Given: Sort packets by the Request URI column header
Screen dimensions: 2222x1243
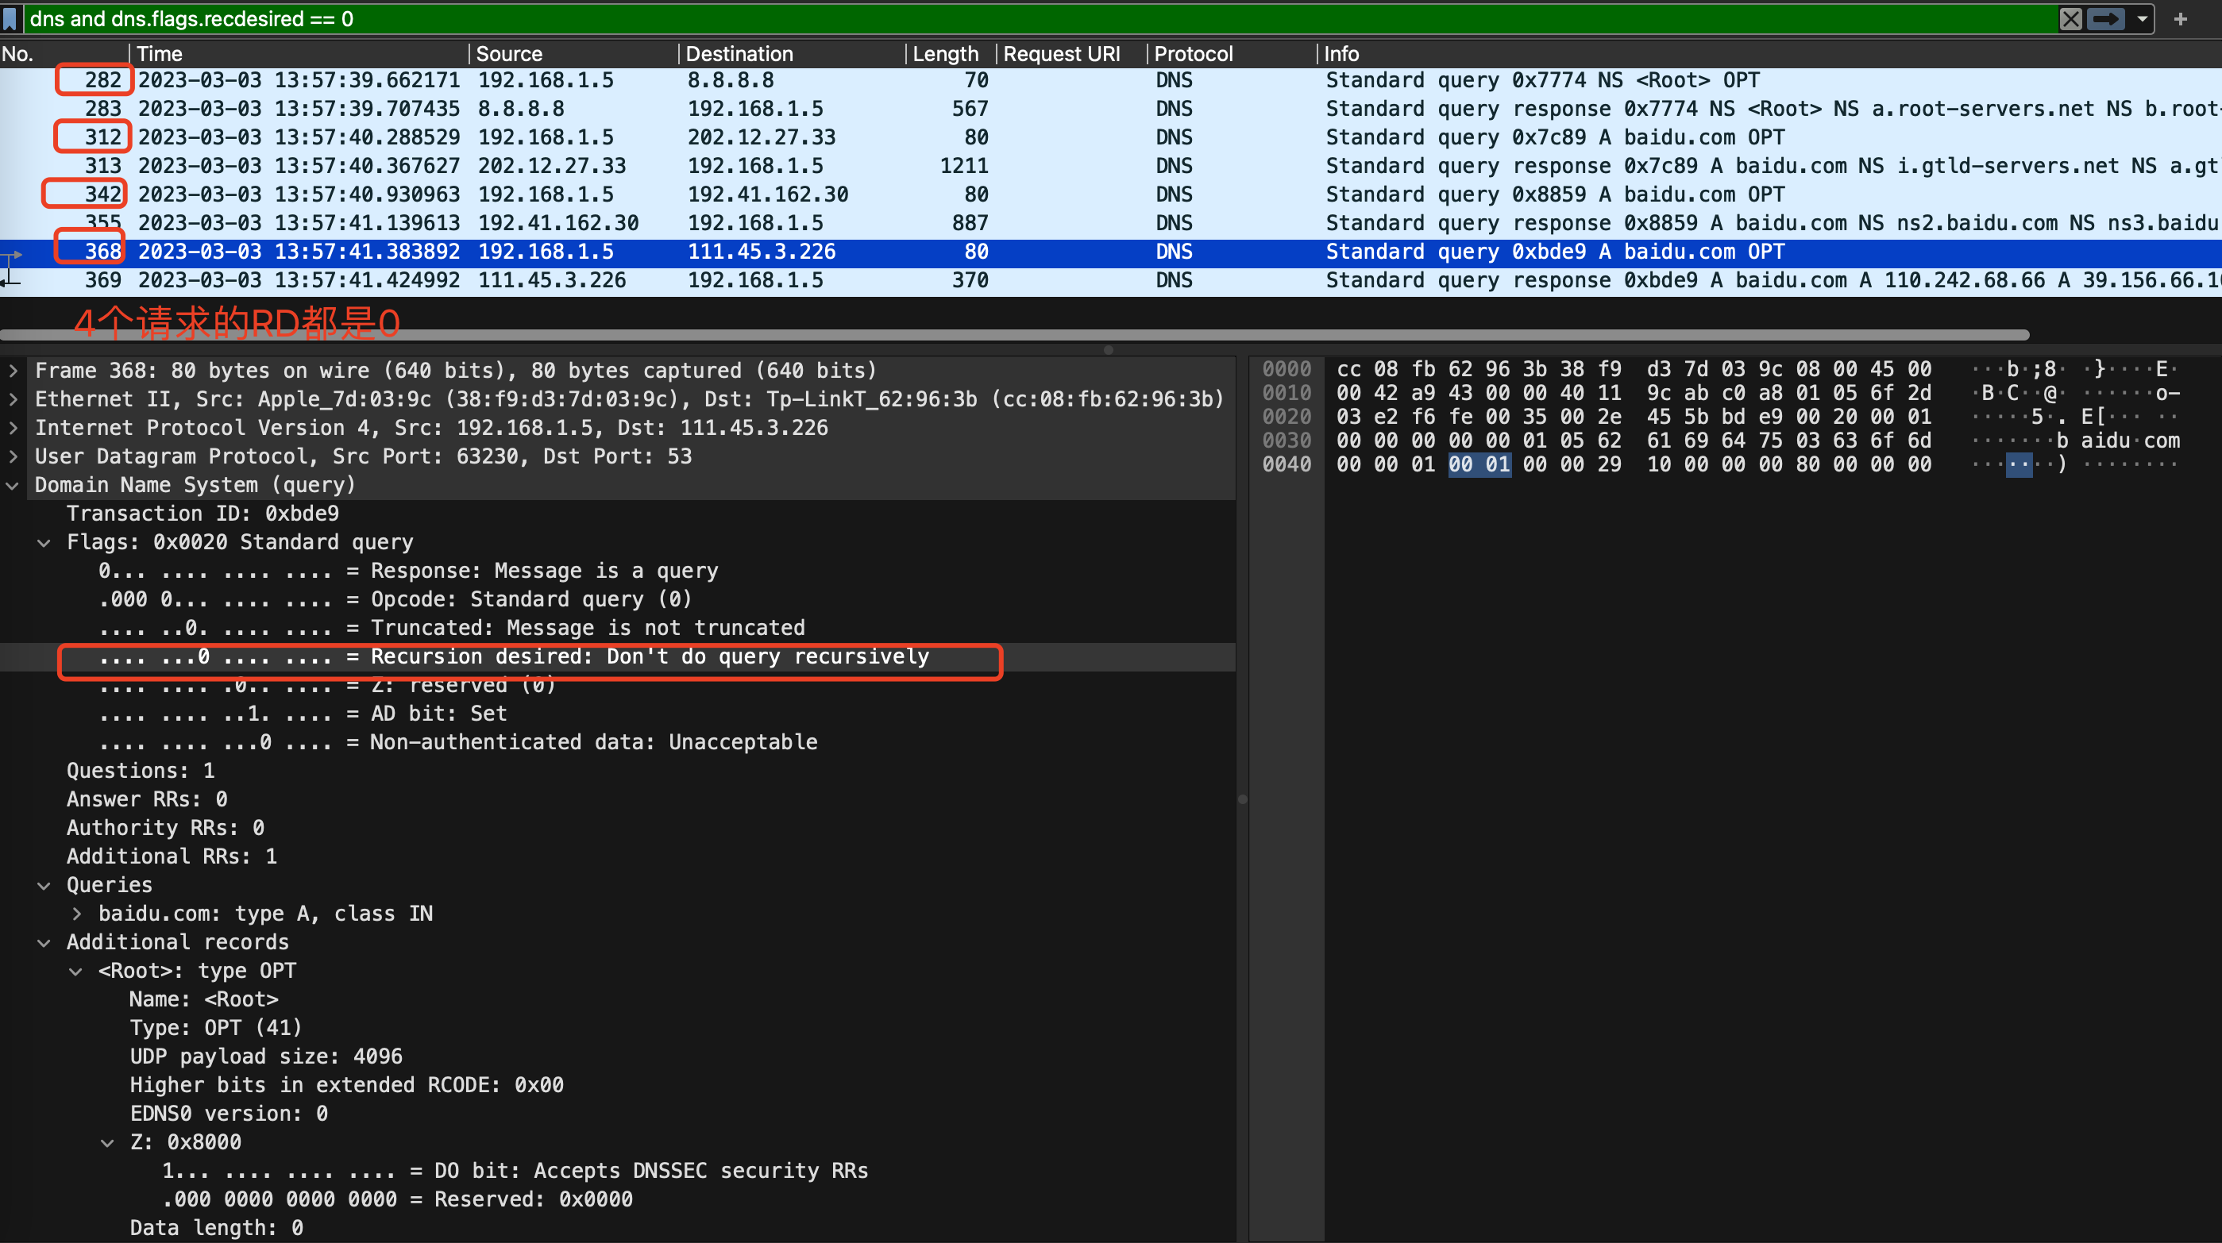Looking at the screenshot, I should pos(1070,53).
